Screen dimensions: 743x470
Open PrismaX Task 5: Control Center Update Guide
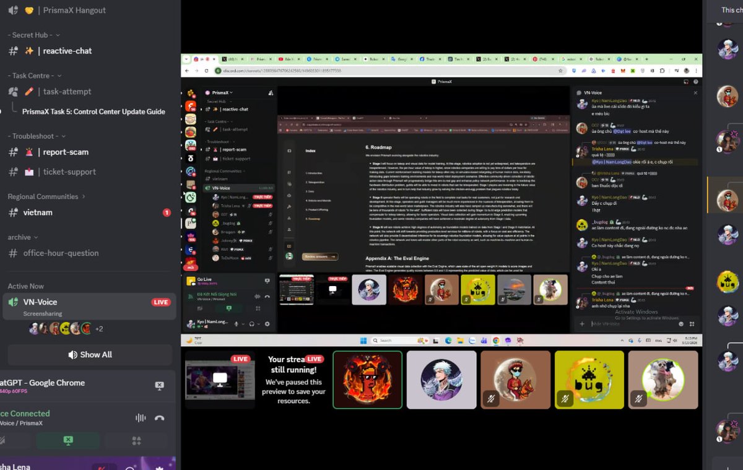[93, 112]
